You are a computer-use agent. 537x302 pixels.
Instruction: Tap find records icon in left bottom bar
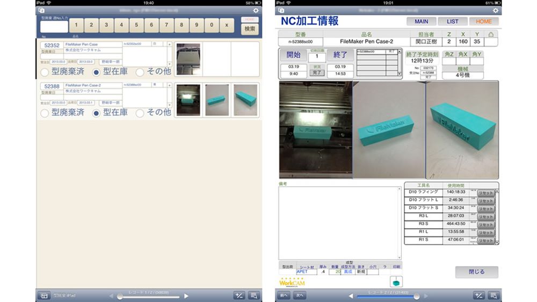coord(254,296)
